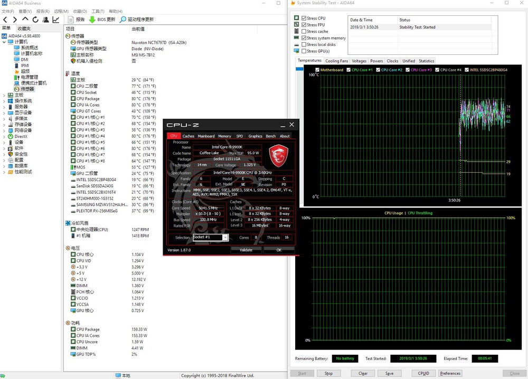Click OK in the CPU-Z window
The height and width of the screenshot is (379, 528).
(279, 250)
